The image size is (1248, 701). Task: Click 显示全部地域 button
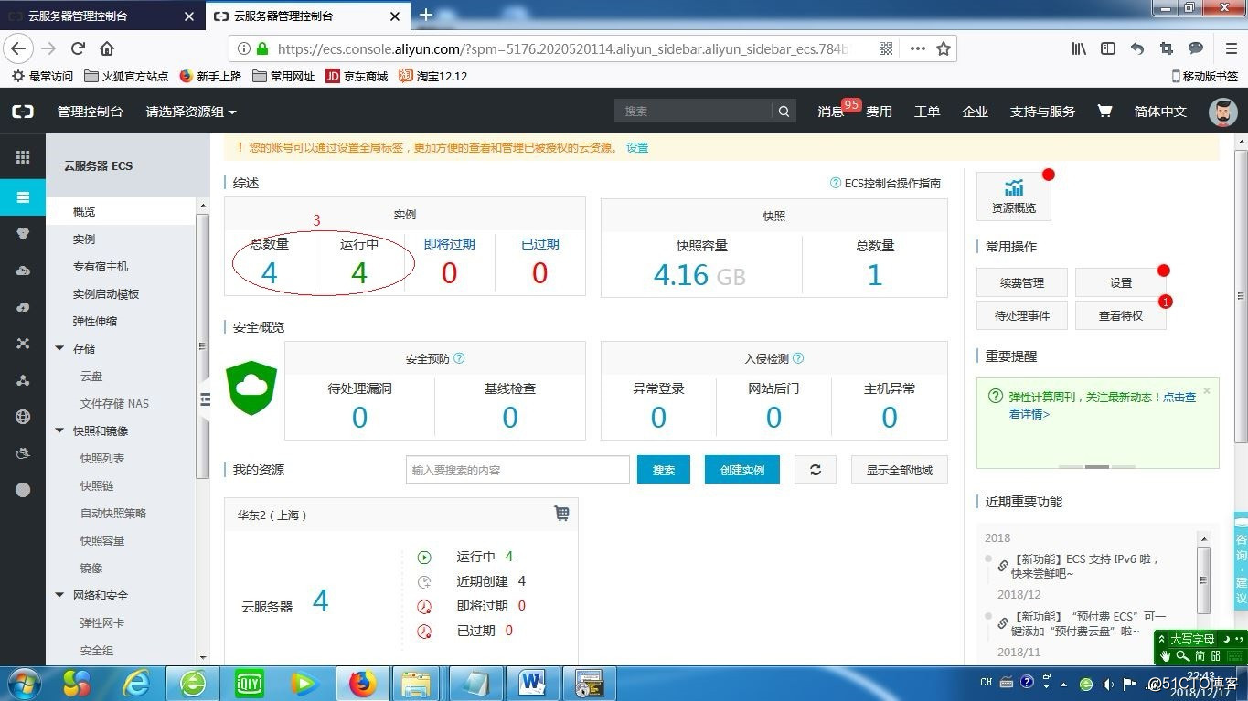click(x=900, y=470)
